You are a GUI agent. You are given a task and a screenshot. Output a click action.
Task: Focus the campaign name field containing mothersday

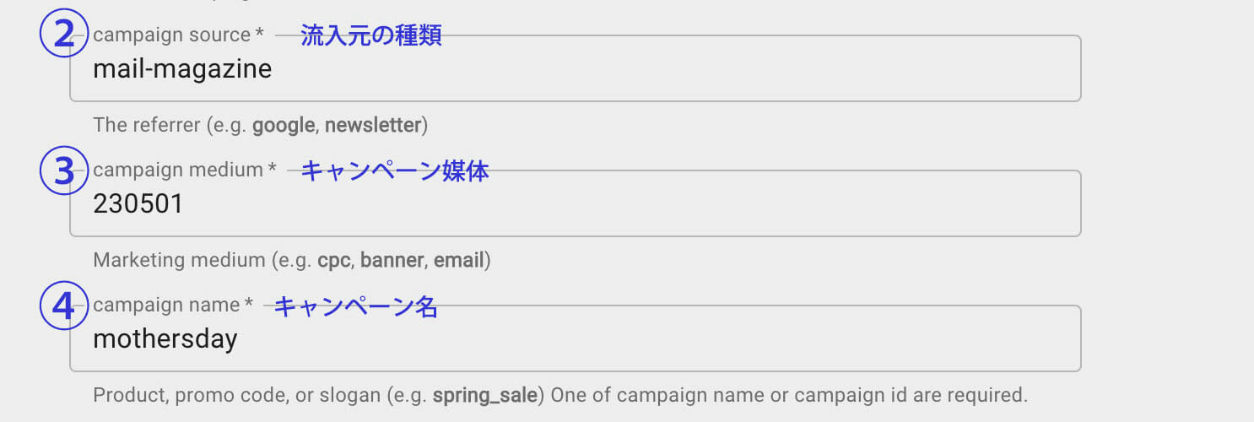574,339
